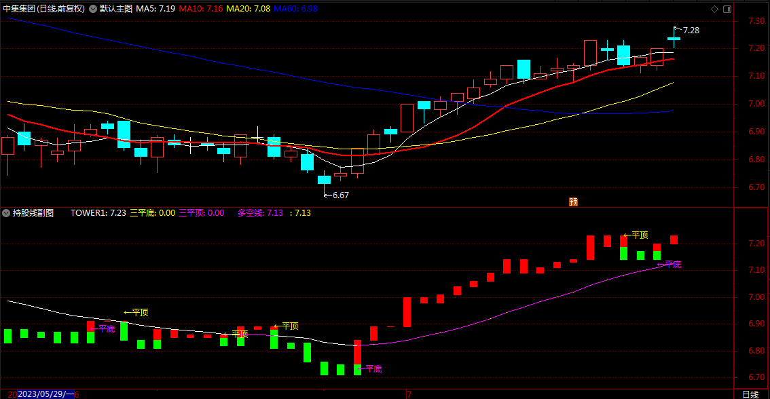Screen dimensions: 770x399
Task: Click the highlighted date 2023/05/29/一
Action: pos(45,394)
